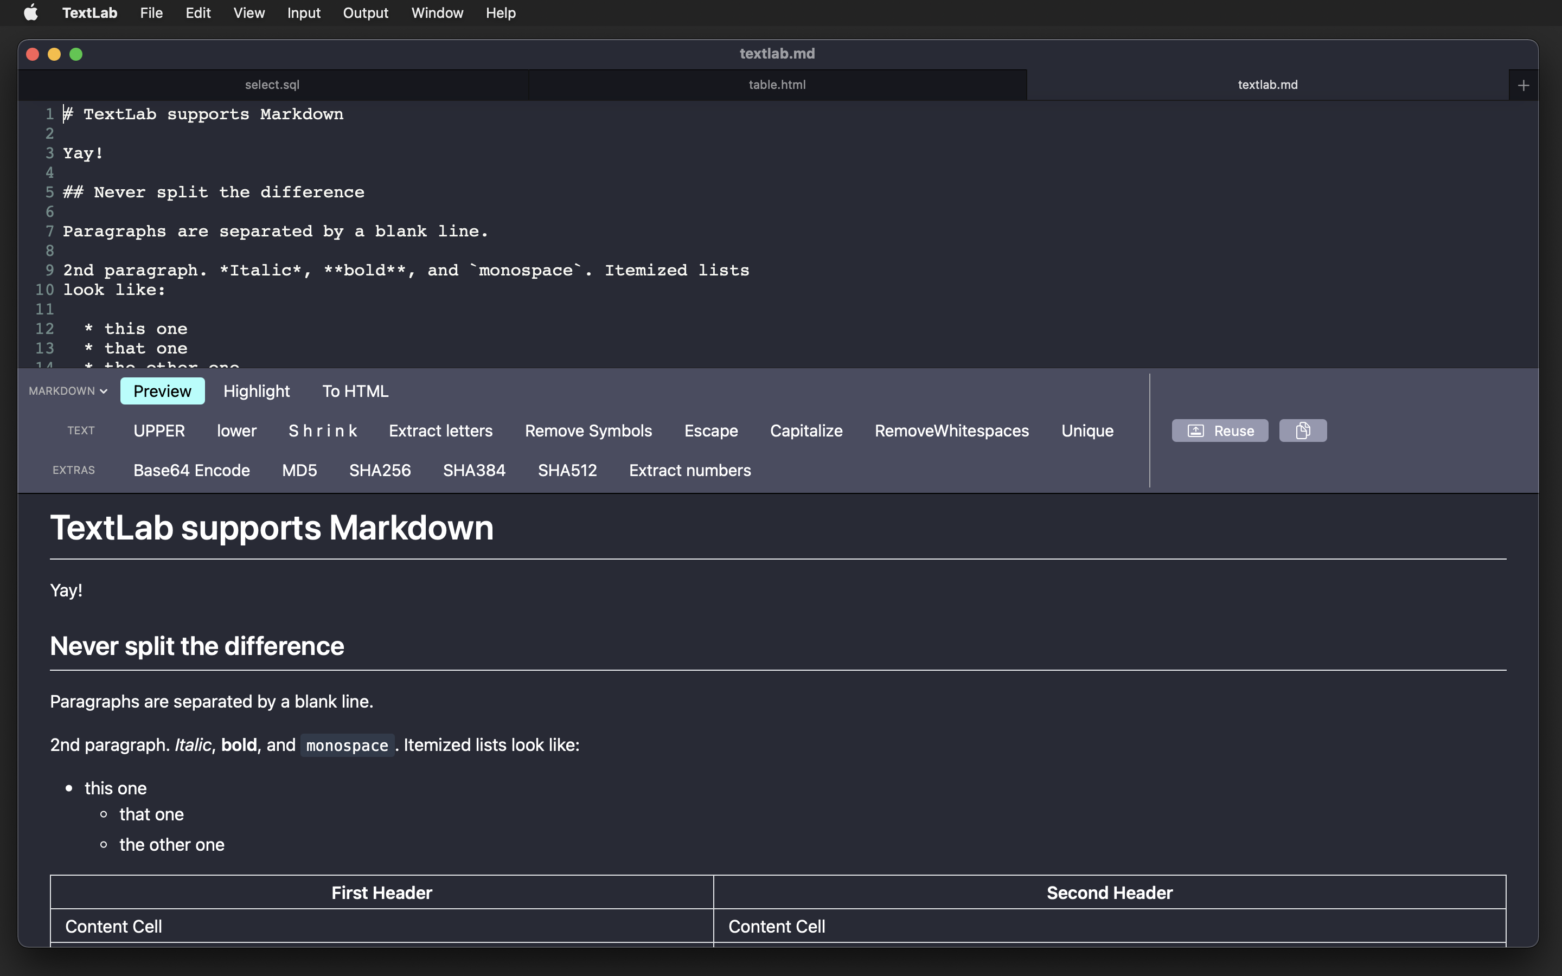This screenshot has width=1562, height=976.
Task: Click the Reuse output button
Action: pyautogui.click(x=1219, y=431)
